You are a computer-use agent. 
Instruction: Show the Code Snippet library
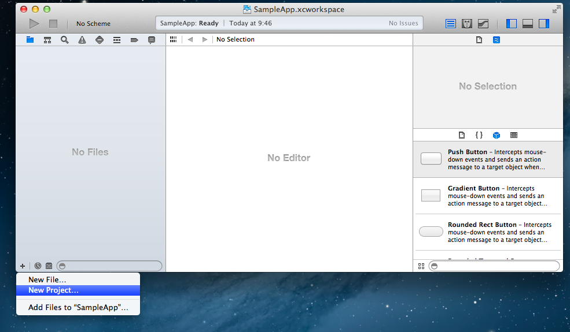pos(479,135)
